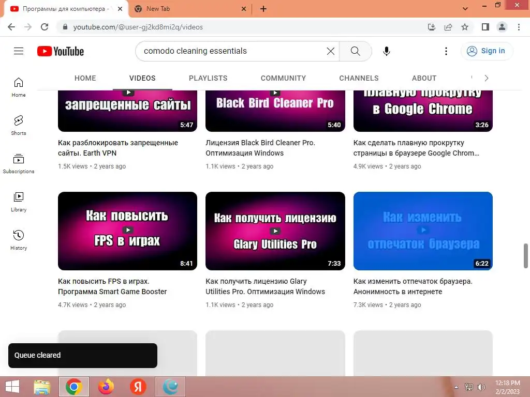Open the PLAYLISTS tab
Image resolution: width=530 pixels, height=397 pixels.
tap(208, 79)
